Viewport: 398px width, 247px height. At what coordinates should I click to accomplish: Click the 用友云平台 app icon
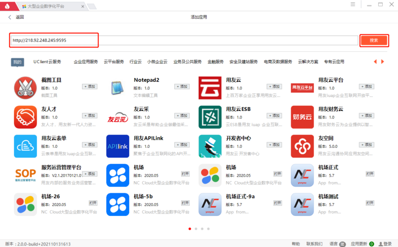302,88
